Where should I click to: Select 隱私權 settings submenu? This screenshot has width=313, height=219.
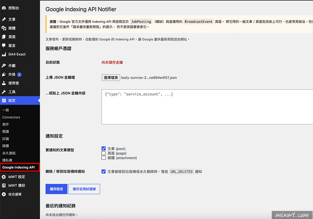click(7, 160)
